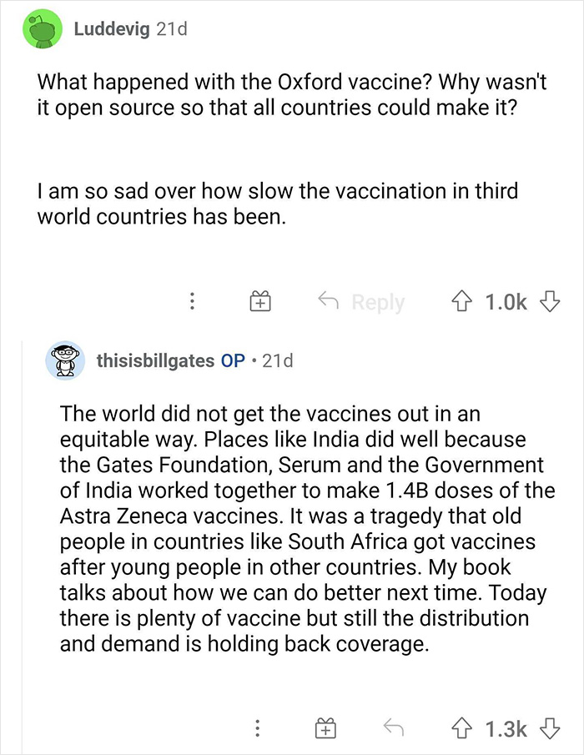Click the 21d timestamp on Luddevig's comment

[173, 28]
